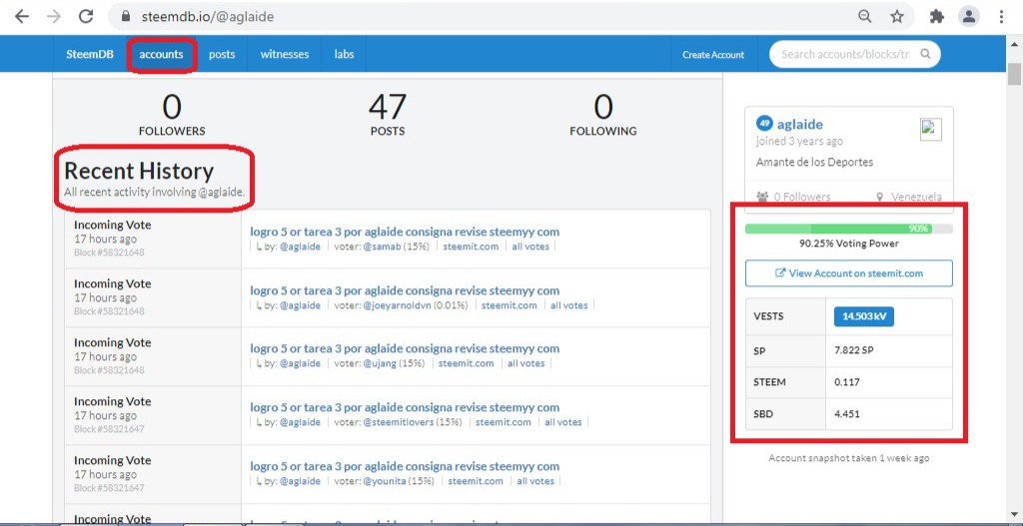
Task: Click the STEEM 0.117 value cell
Action: pyautogui.click(x=888, y=382)
